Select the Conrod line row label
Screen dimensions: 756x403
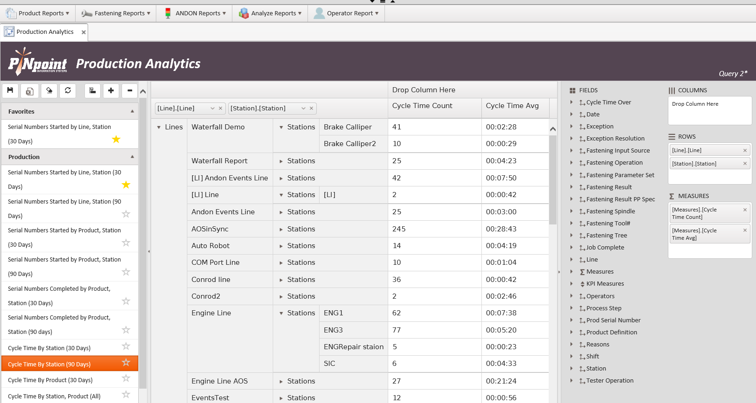(211, 280)
